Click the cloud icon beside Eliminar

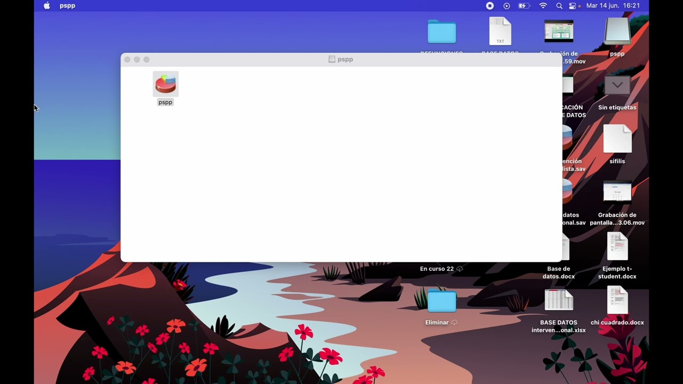point(455,323)
